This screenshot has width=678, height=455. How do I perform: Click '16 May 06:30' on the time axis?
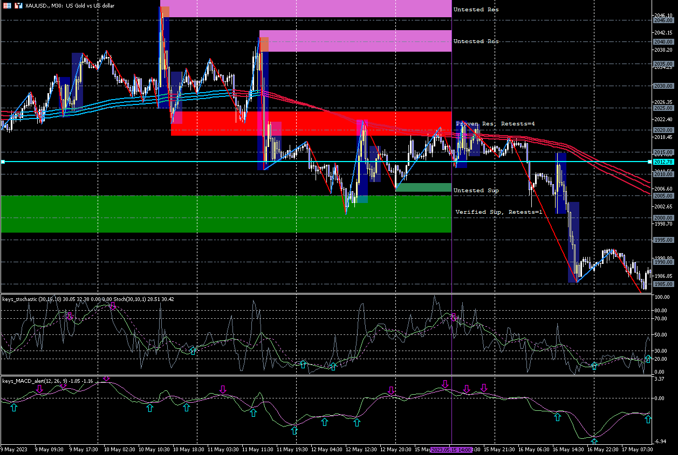[x=535, y=449]
